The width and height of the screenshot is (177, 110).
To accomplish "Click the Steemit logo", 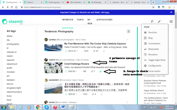I will [12, 22].
